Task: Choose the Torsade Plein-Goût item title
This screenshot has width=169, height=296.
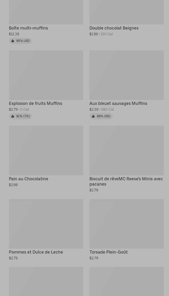Action: click(x=108, y=252)
